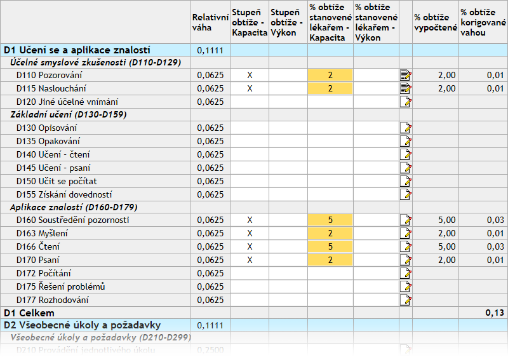Viewport: 508px width, 357px height.
Task: Edit note for D150 Učit se počítat
Action: coord(406,181)
